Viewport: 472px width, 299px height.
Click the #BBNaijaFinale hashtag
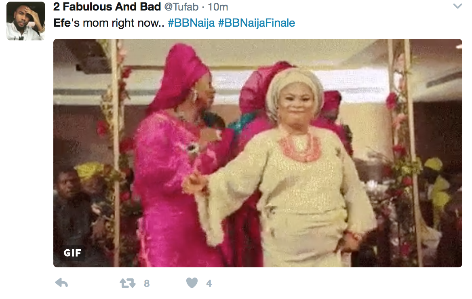tap(257, 23)
